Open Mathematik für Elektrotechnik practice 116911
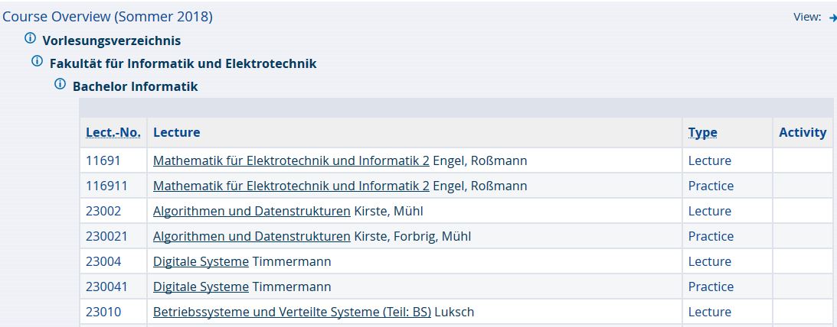Image resolution: width=837 pixels, height=327 pixels. pos(291,186)
